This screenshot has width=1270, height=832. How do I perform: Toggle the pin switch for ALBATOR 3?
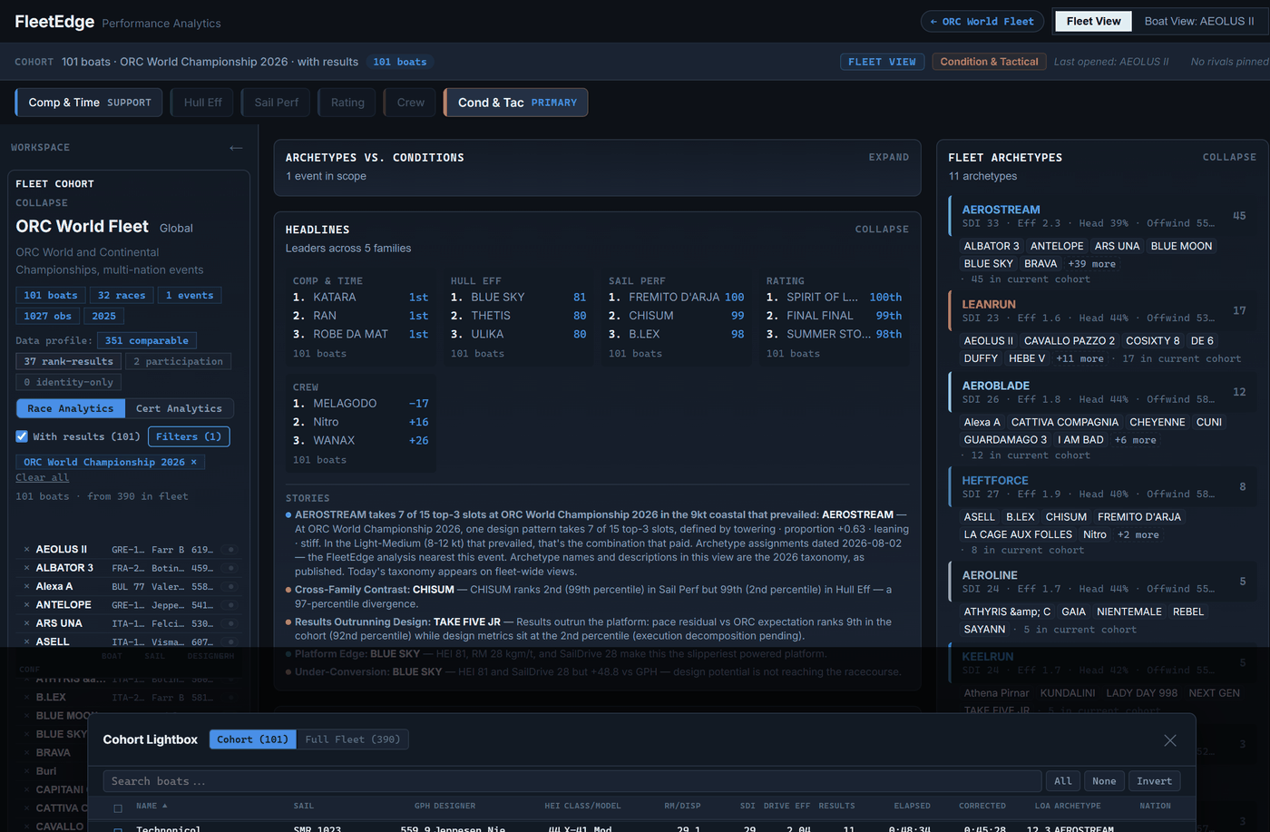click(231, 568)
